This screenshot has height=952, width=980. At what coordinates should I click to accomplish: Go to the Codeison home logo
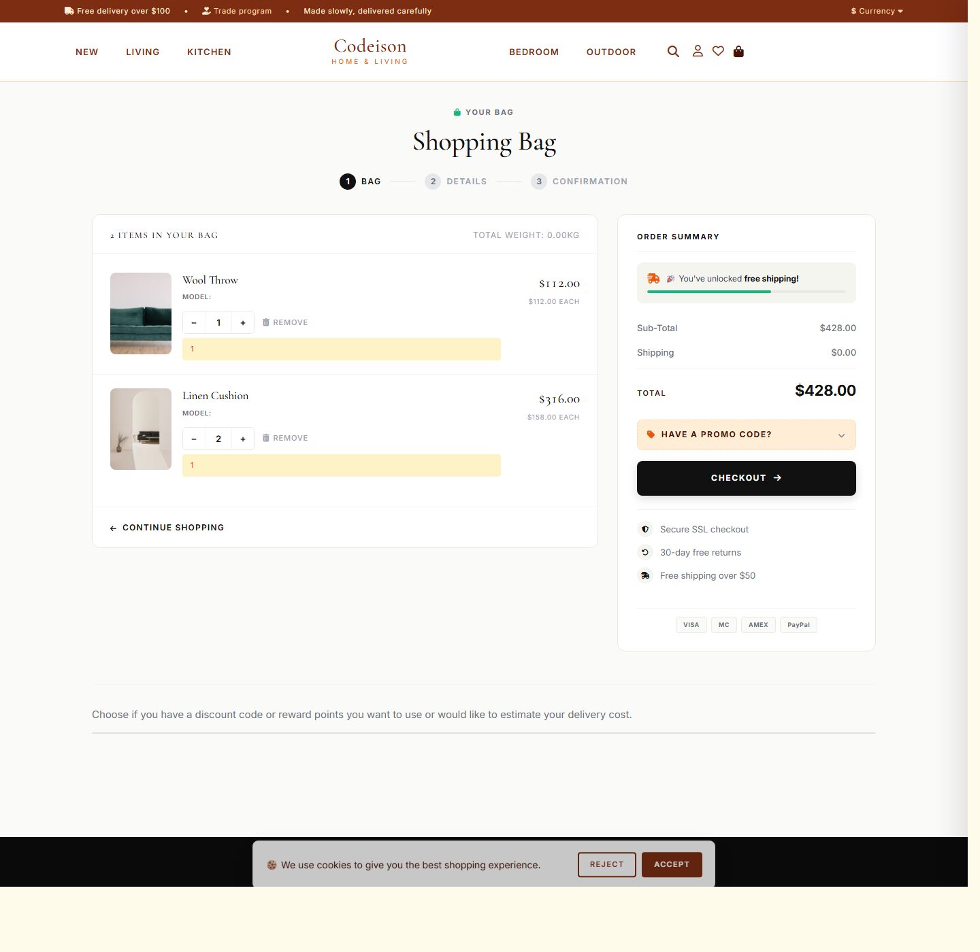pos(370,51)
